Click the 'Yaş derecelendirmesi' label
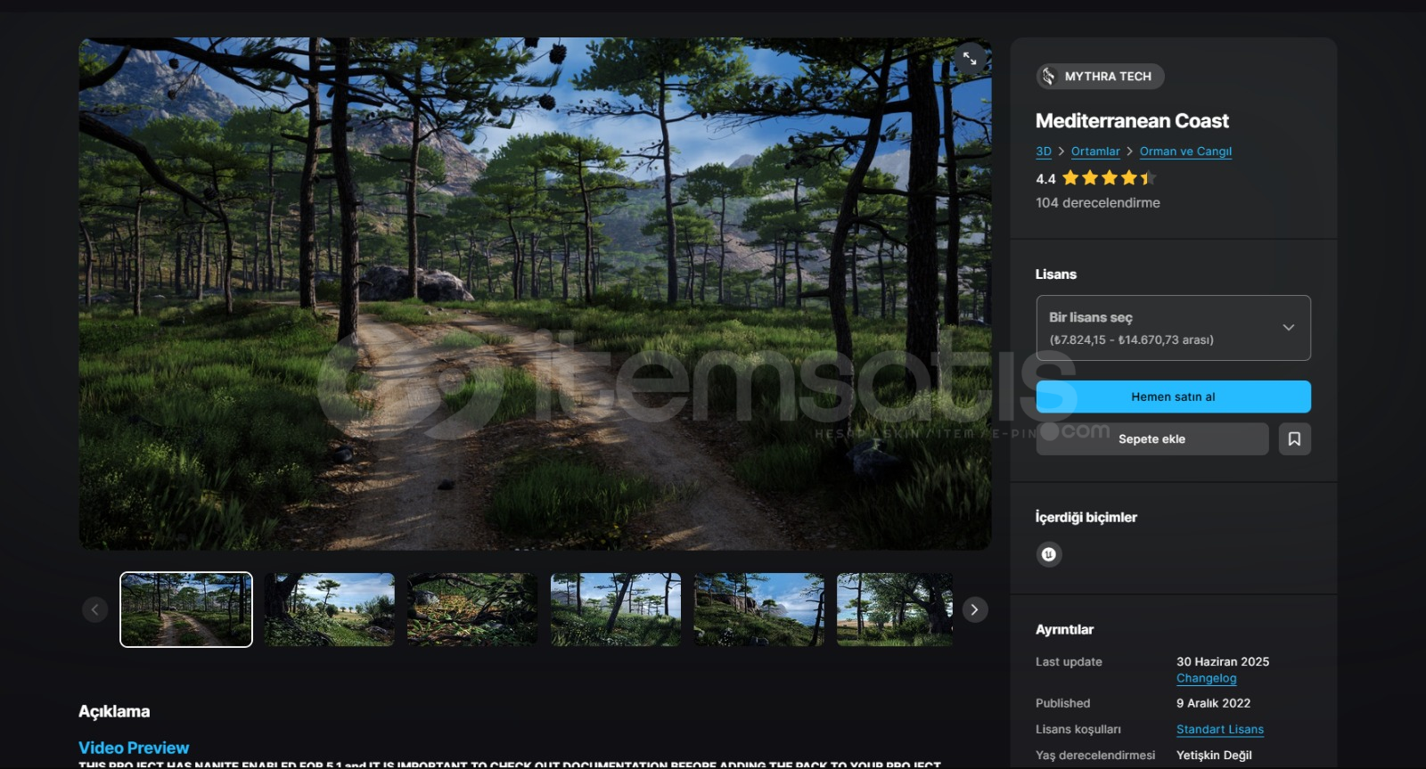 1095,755
